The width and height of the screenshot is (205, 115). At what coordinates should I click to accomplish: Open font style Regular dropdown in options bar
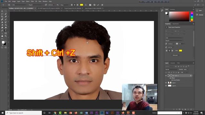click(x=36, y=5)
